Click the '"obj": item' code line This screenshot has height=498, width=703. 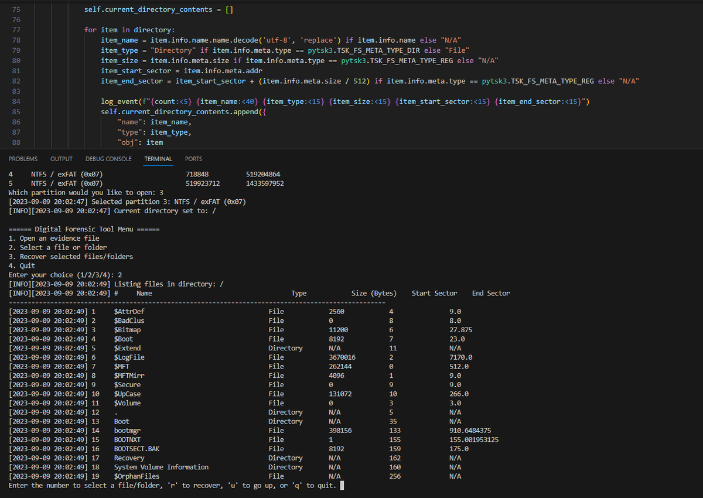pos(140,142)
